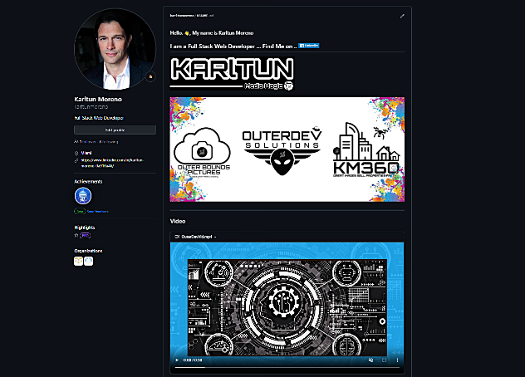Open the README.md breadcrumb link
This screenshot has width=525, height=377.
[205, 16]
